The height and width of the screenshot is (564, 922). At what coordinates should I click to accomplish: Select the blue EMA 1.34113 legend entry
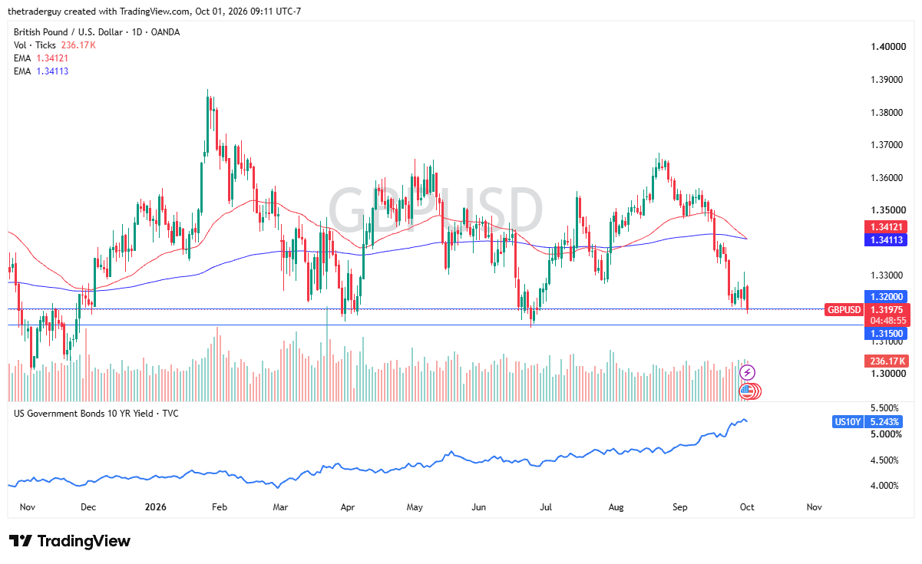41,71
